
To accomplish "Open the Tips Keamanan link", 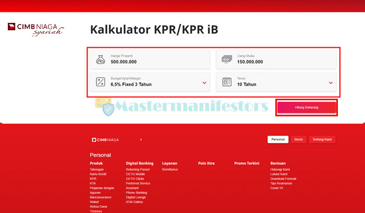I will [x=281, y=183].
